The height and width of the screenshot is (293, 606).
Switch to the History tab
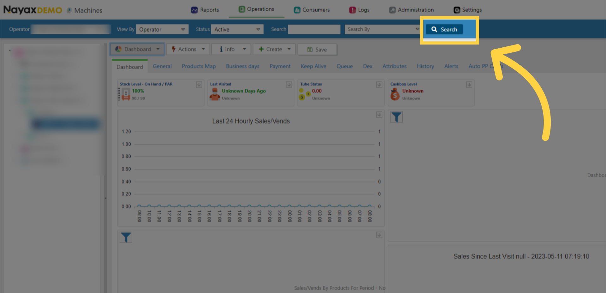tap(425, 66)
